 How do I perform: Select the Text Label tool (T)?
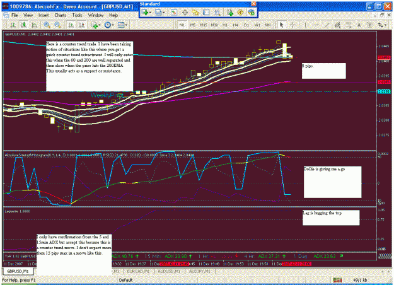[x=369, y=25]
